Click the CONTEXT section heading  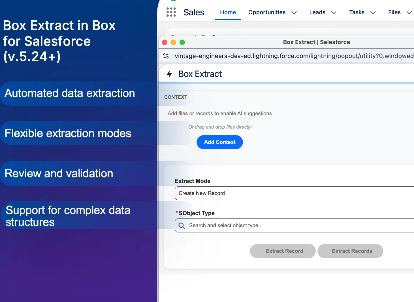[176, 97]
